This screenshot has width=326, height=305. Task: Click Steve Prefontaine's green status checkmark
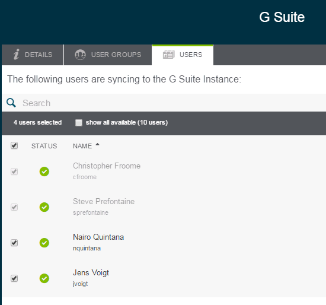click(x=44, y=207)
